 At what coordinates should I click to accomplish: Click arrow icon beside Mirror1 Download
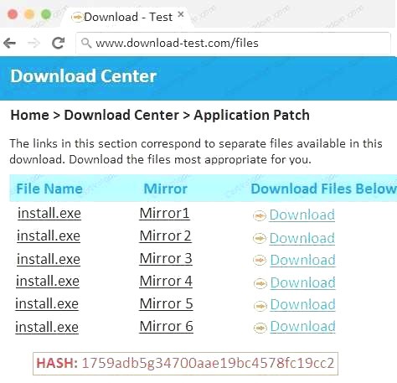(260, 215)
